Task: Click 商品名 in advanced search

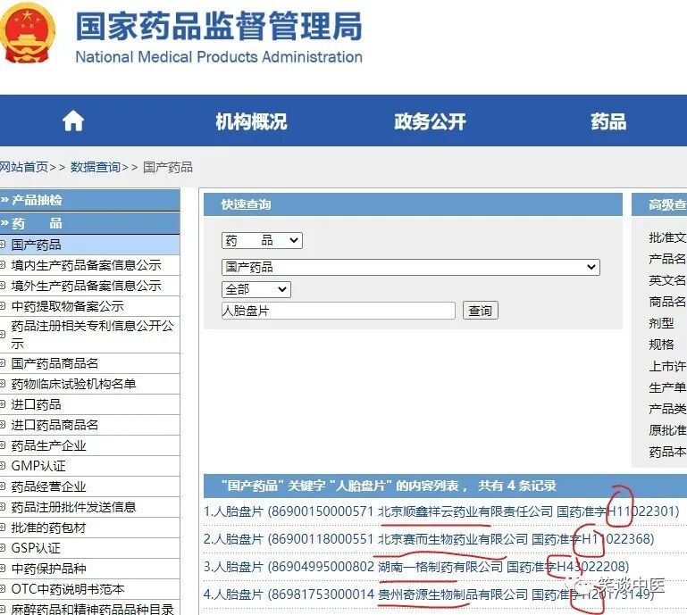Action: pos(666,302)
